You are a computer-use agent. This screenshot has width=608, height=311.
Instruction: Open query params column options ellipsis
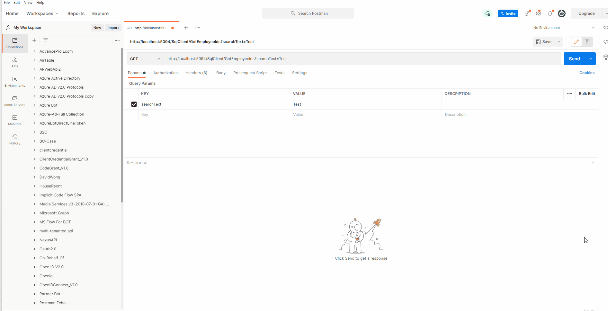pyautogui.click(x=569, y=94)
